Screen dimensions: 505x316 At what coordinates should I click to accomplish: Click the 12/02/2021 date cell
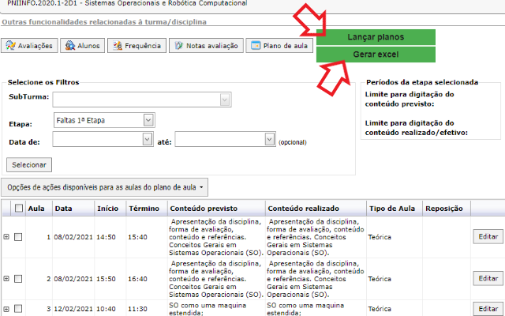pos(73,309)
